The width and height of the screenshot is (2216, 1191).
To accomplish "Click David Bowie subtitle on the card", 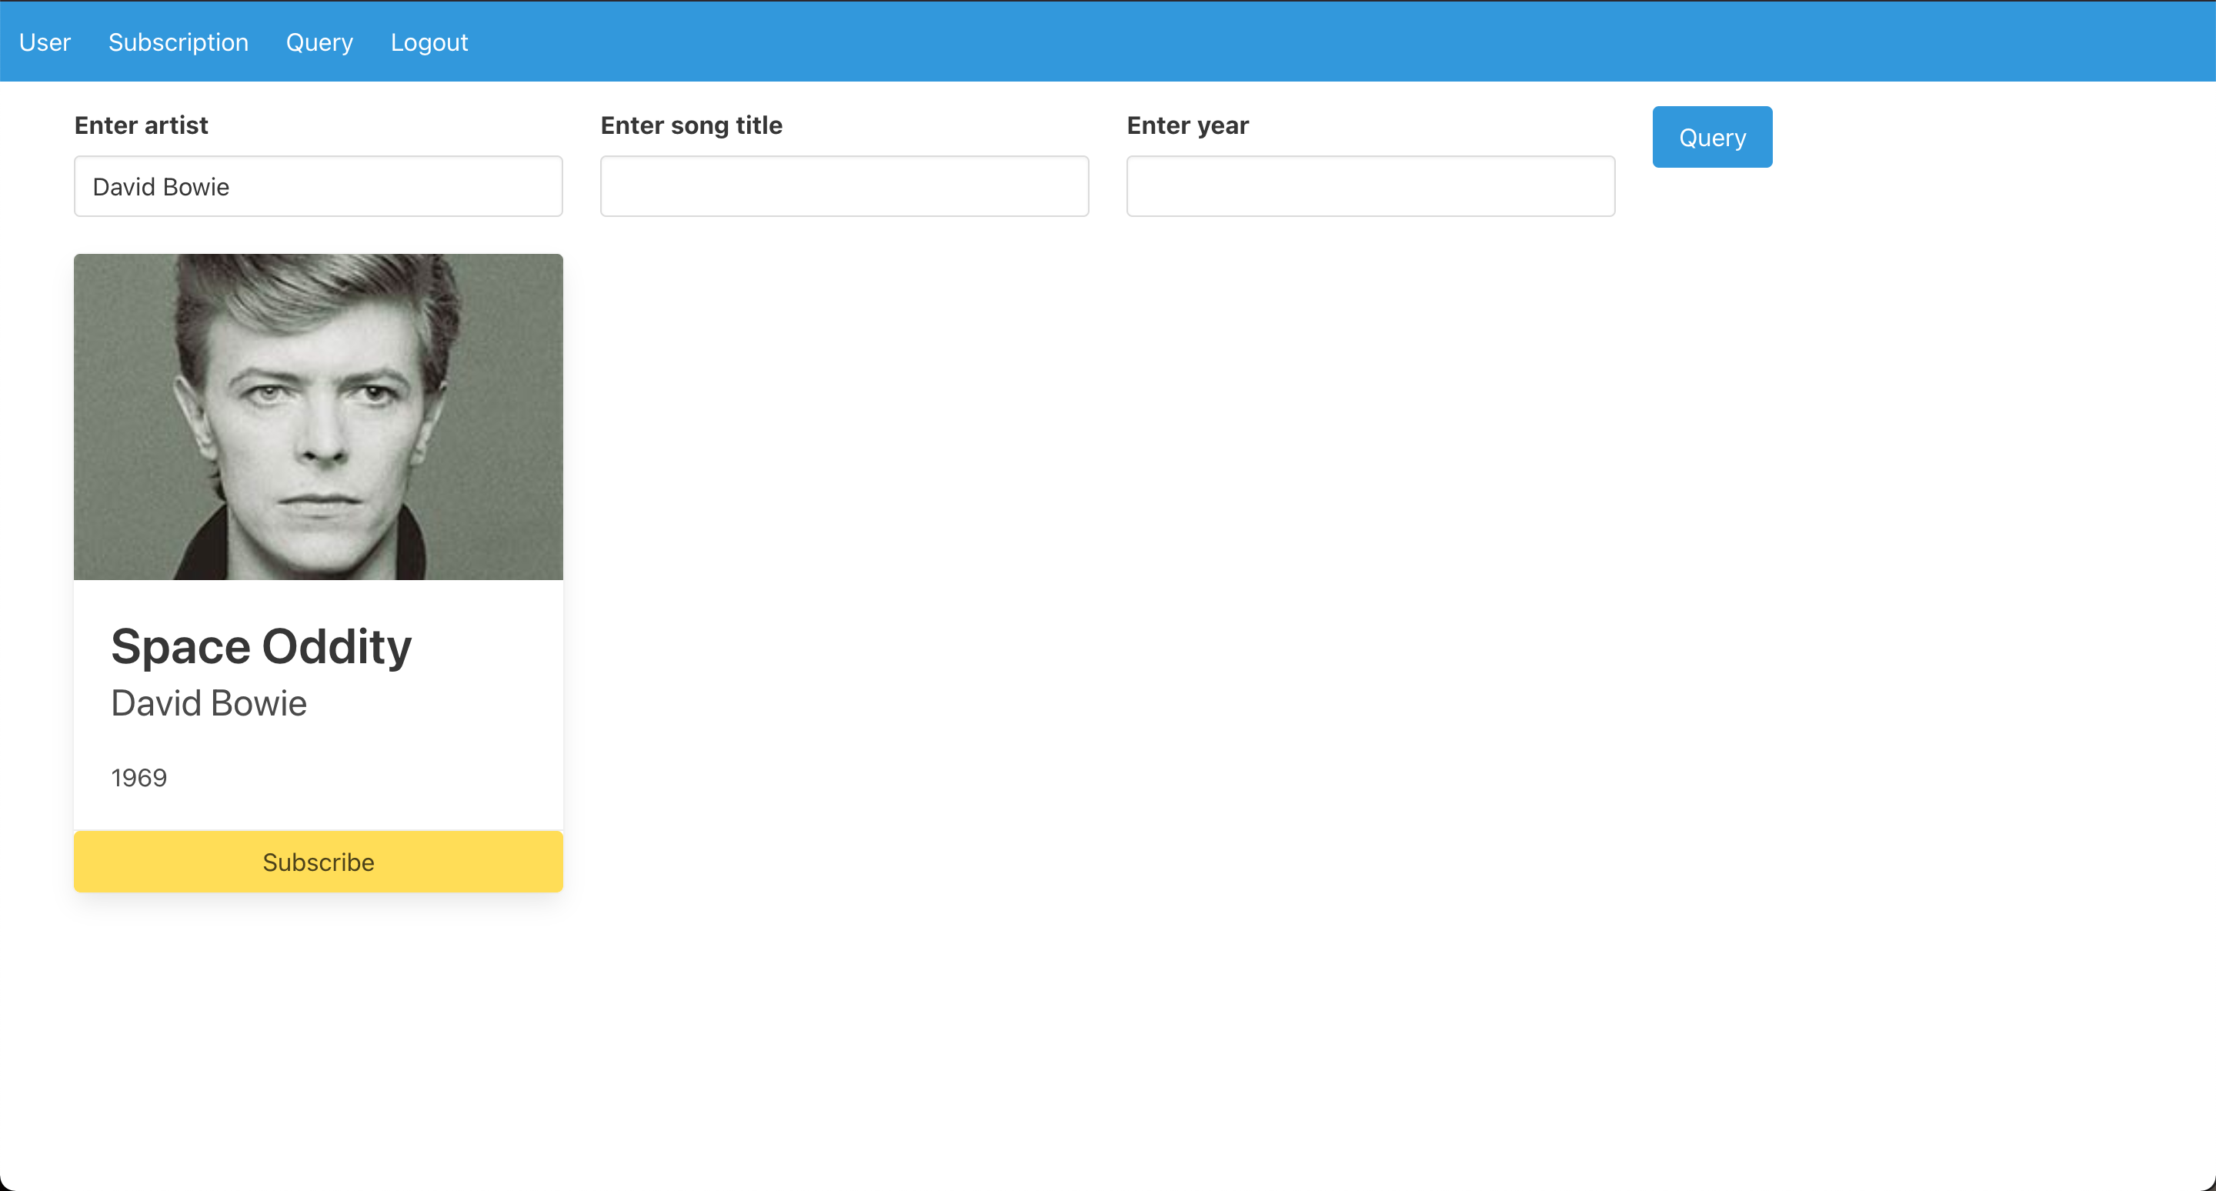I will (209, 703).
